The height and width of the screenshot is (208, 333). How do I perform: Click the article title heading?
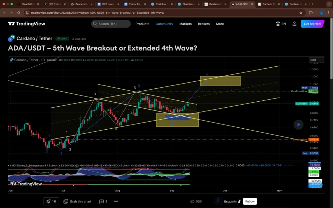click(x=102, y=48)
